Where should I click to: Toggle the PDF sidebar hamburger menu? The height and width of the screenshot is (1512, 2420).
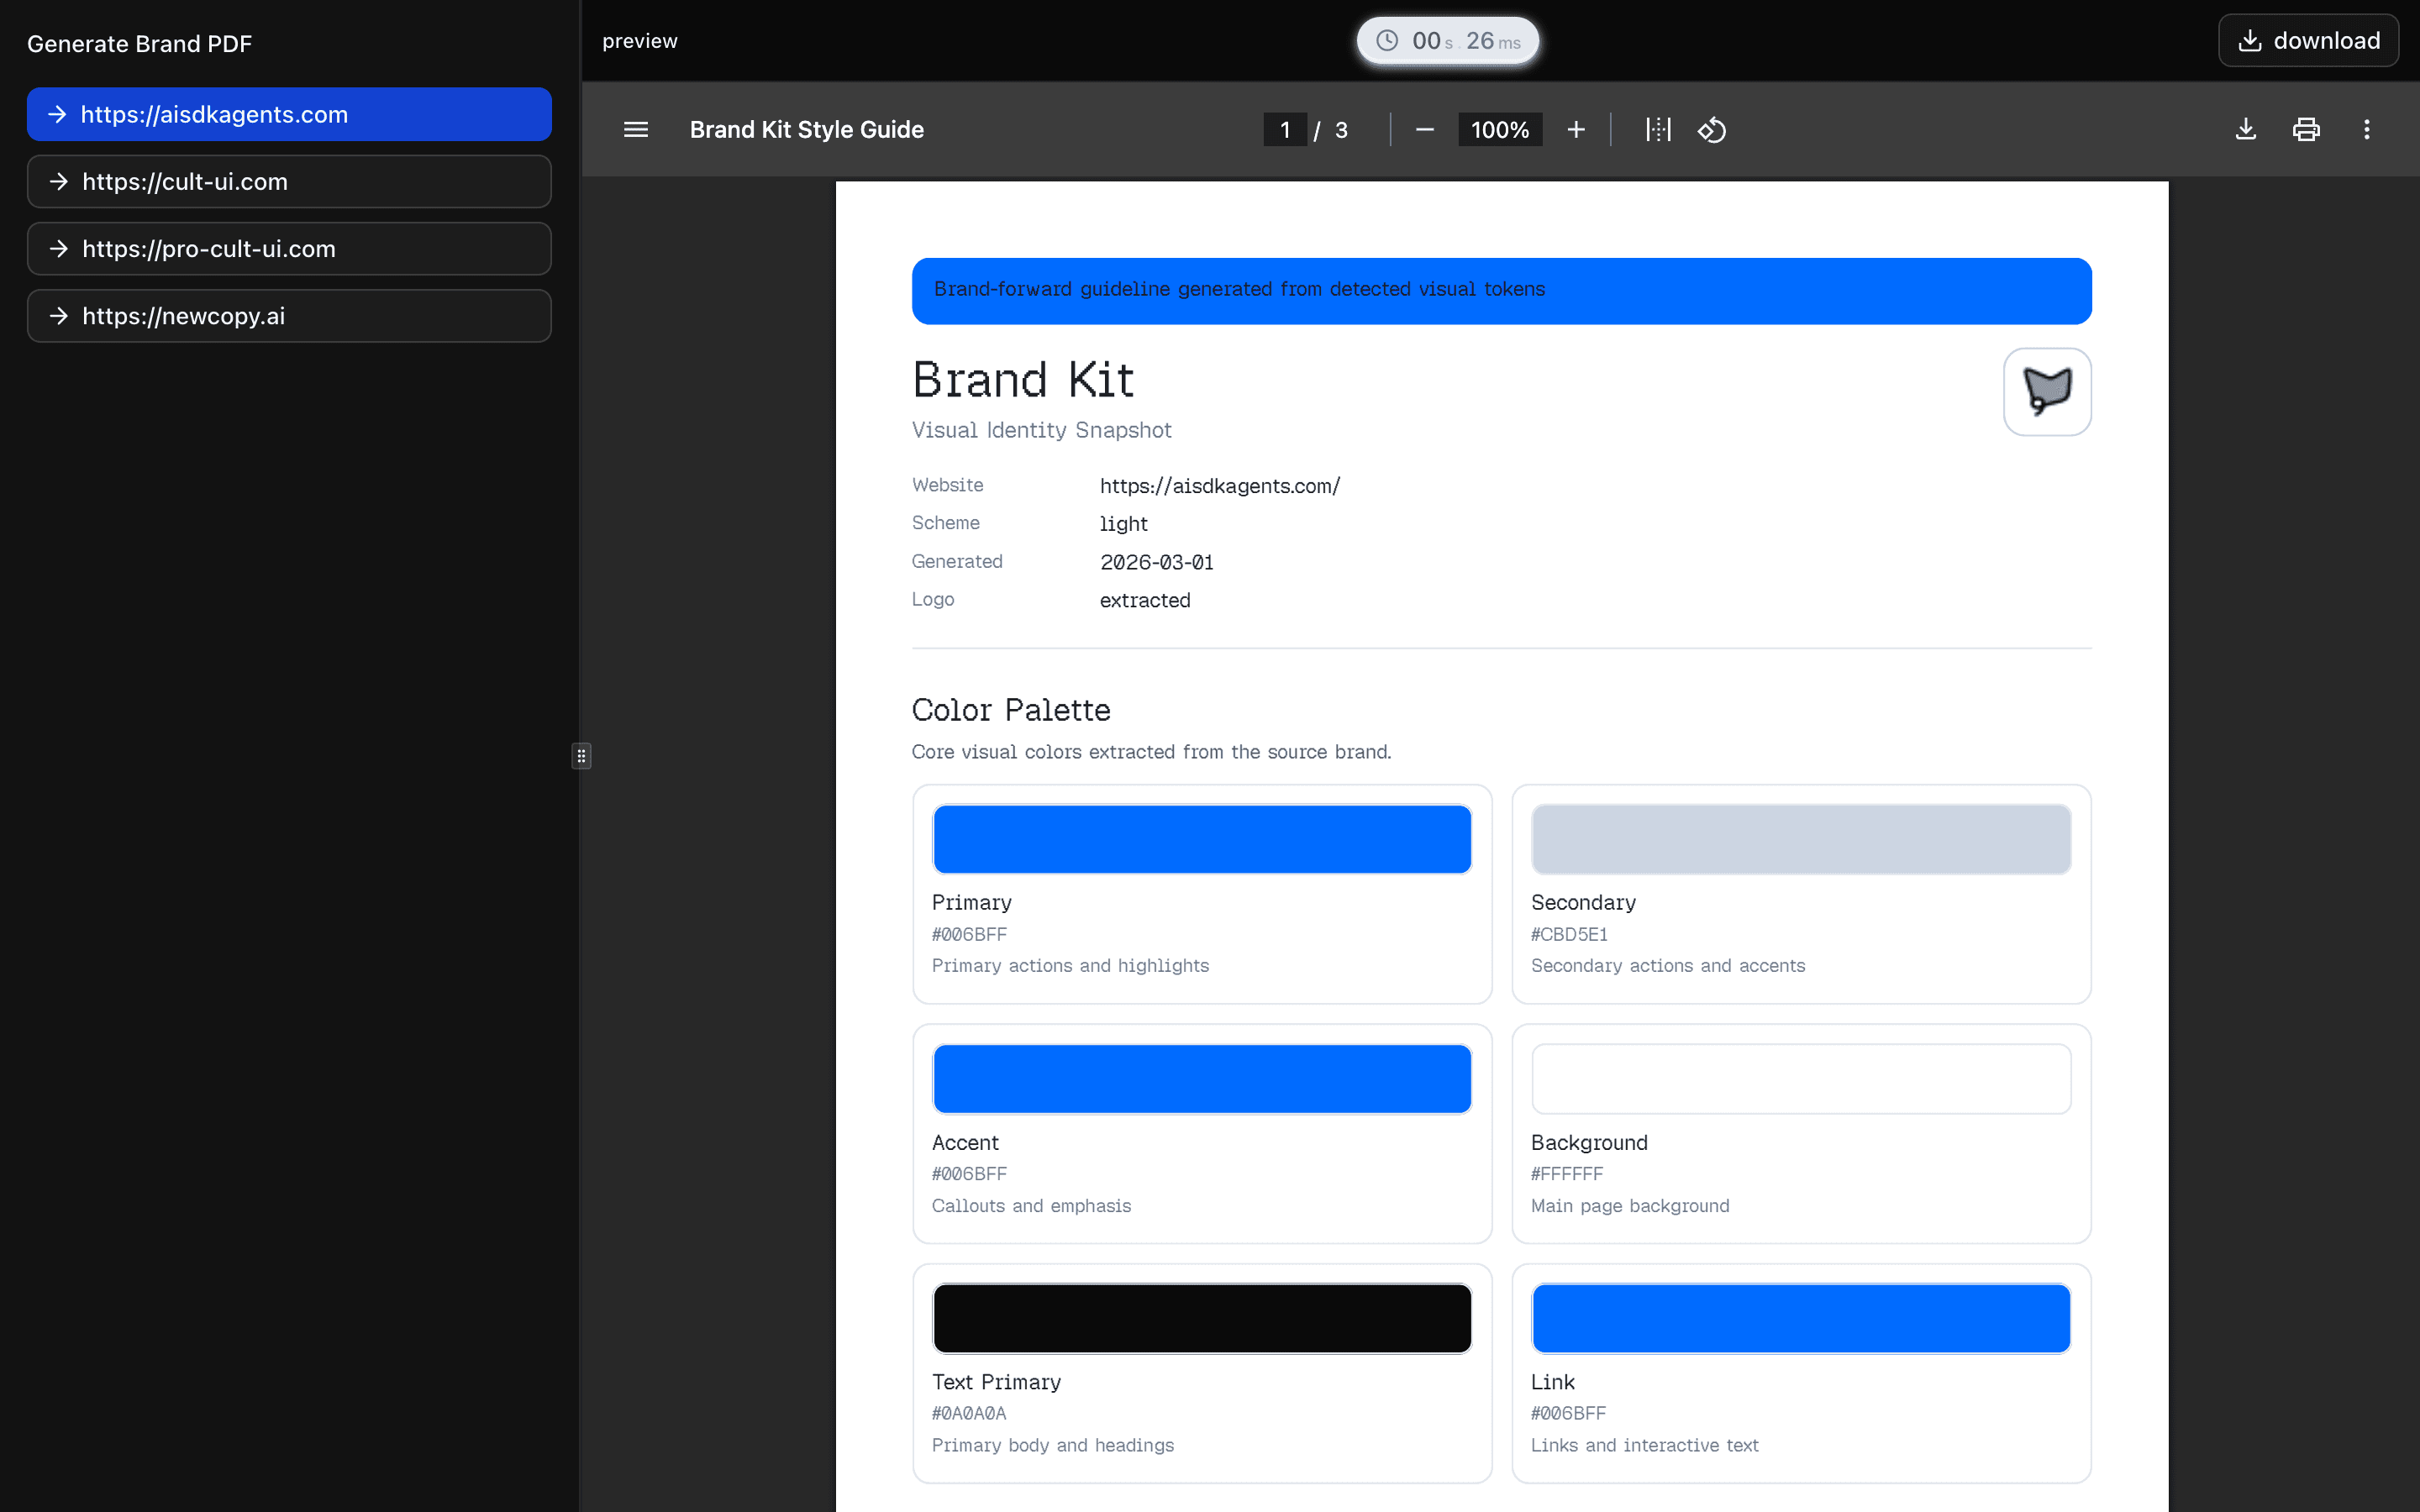pos(636,130)
